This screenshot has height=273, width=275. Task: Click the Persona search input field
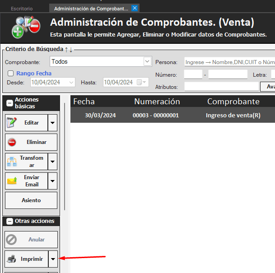pos(229,62)
